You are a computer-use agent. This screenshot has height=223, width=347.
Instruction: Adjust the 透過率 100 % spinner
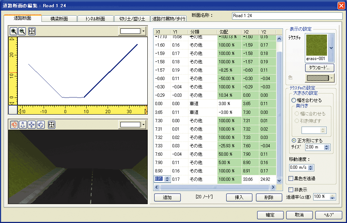point(332,197)
